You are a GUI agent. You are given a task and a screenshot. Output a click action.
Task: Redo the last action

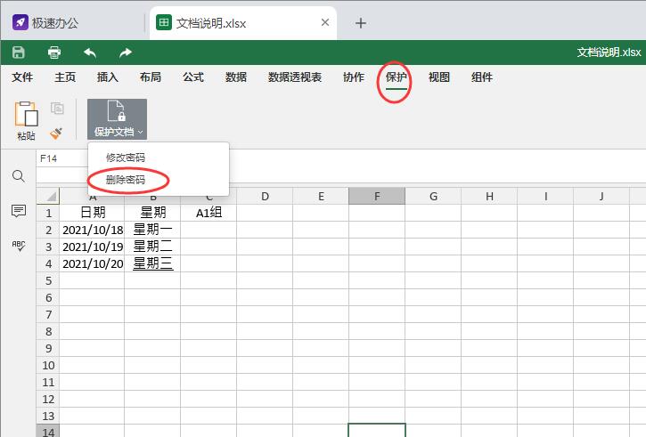pos(126,53)
